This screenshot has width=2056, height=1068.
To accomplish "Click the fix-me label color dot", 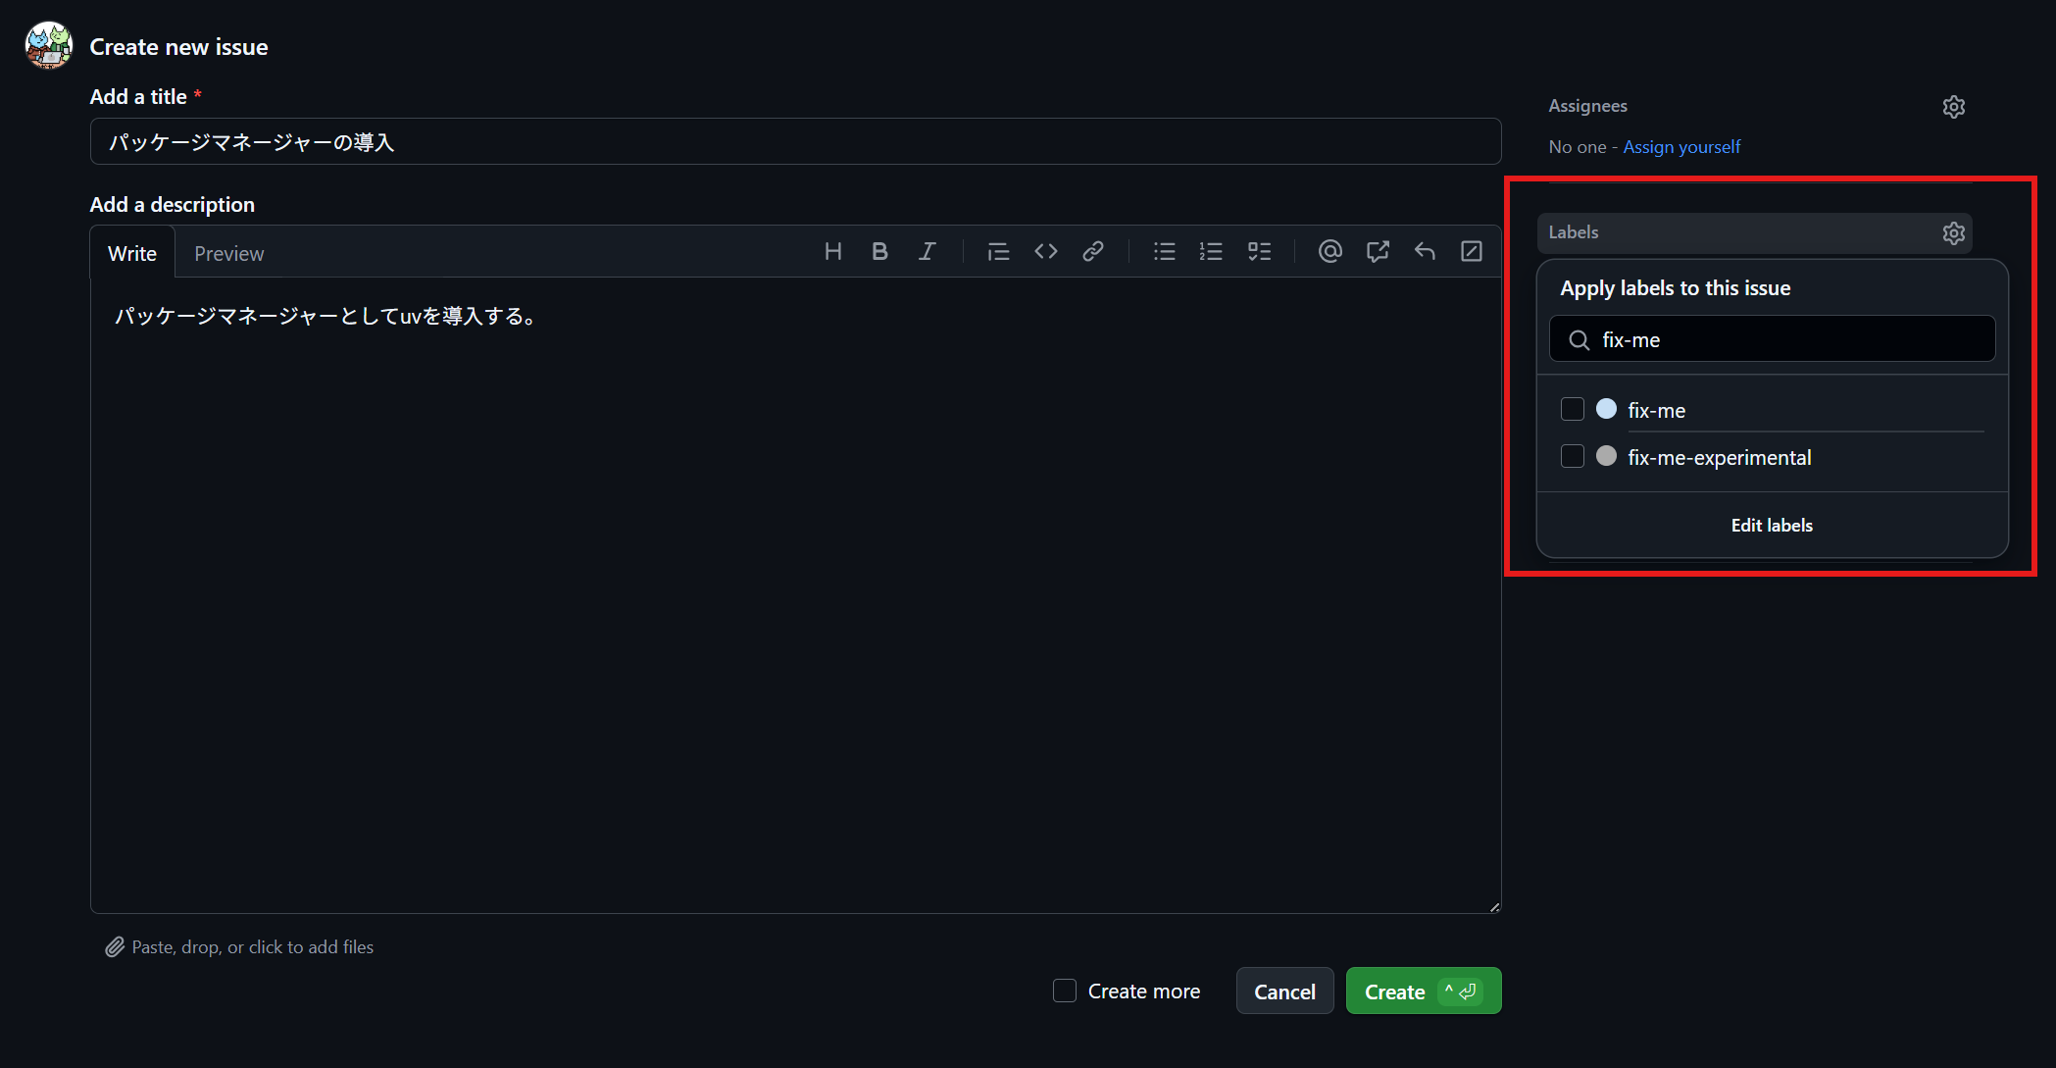I will pyautogui.click(x=1606, y=409).
